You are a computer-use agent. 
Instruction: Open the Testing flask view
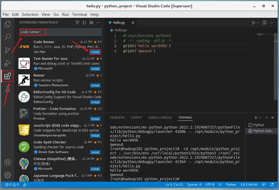click(8, 89)
